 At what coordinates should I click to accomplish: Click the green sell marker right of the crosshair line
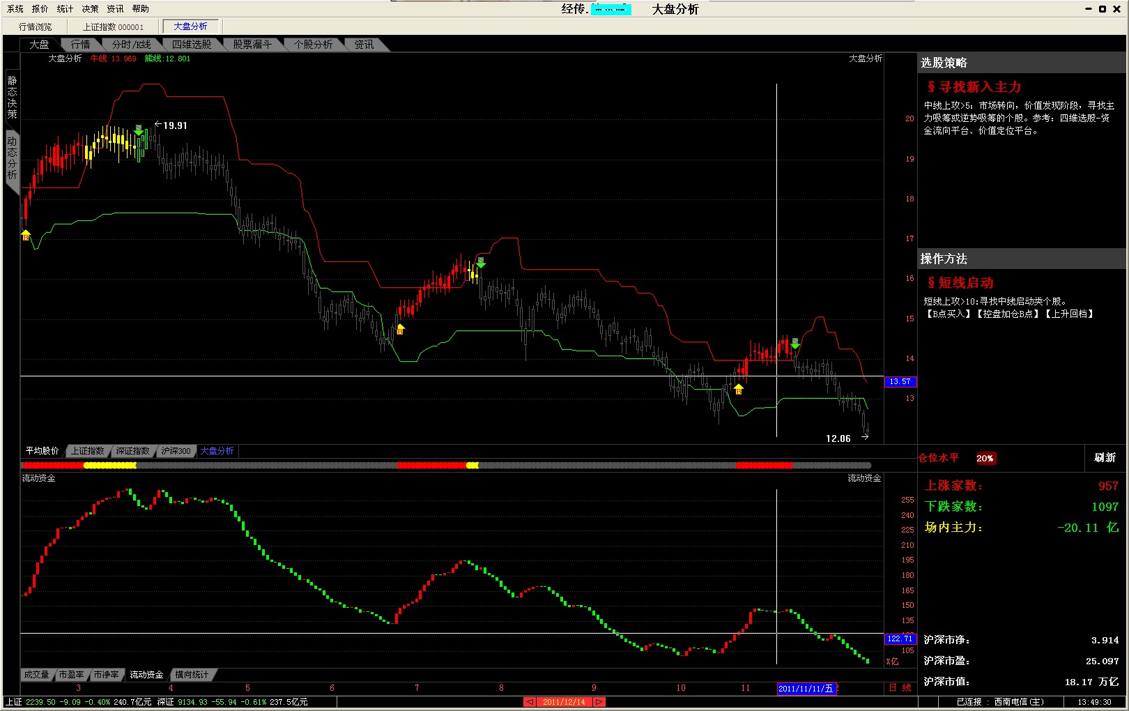(x=795, y=344)
